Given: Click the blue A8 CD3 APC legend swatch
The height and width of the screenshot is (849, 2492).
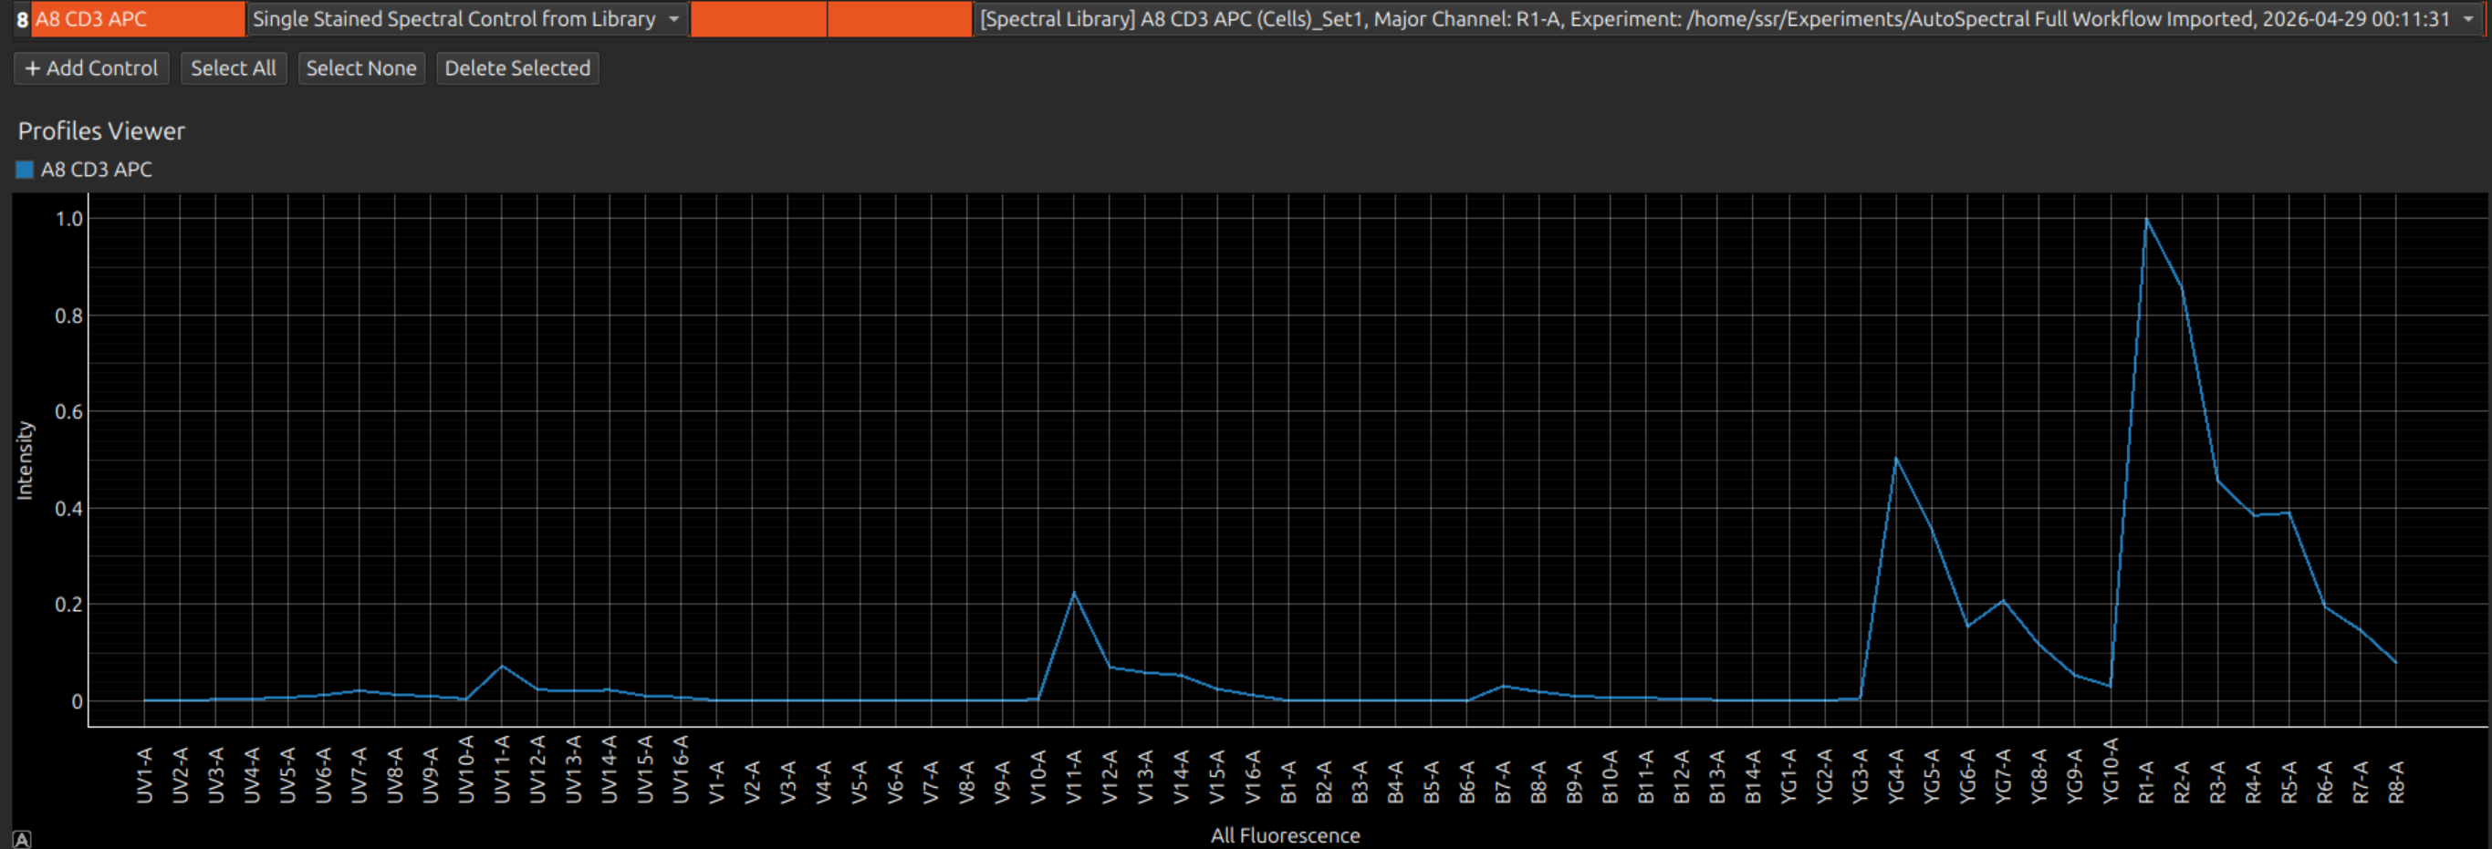Looking at the screenshot, I should point(26,170).
